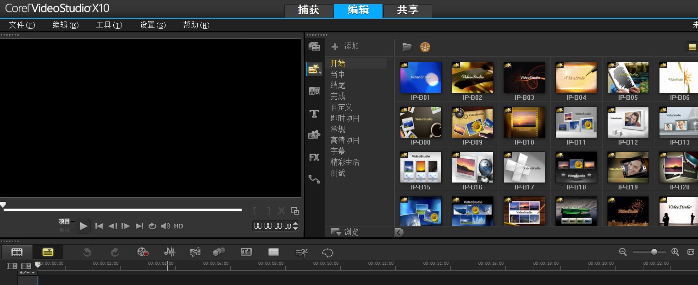Open the Media library panel icon
The height and width of the screenshot is (285, 698).
[x=314, y=47]
